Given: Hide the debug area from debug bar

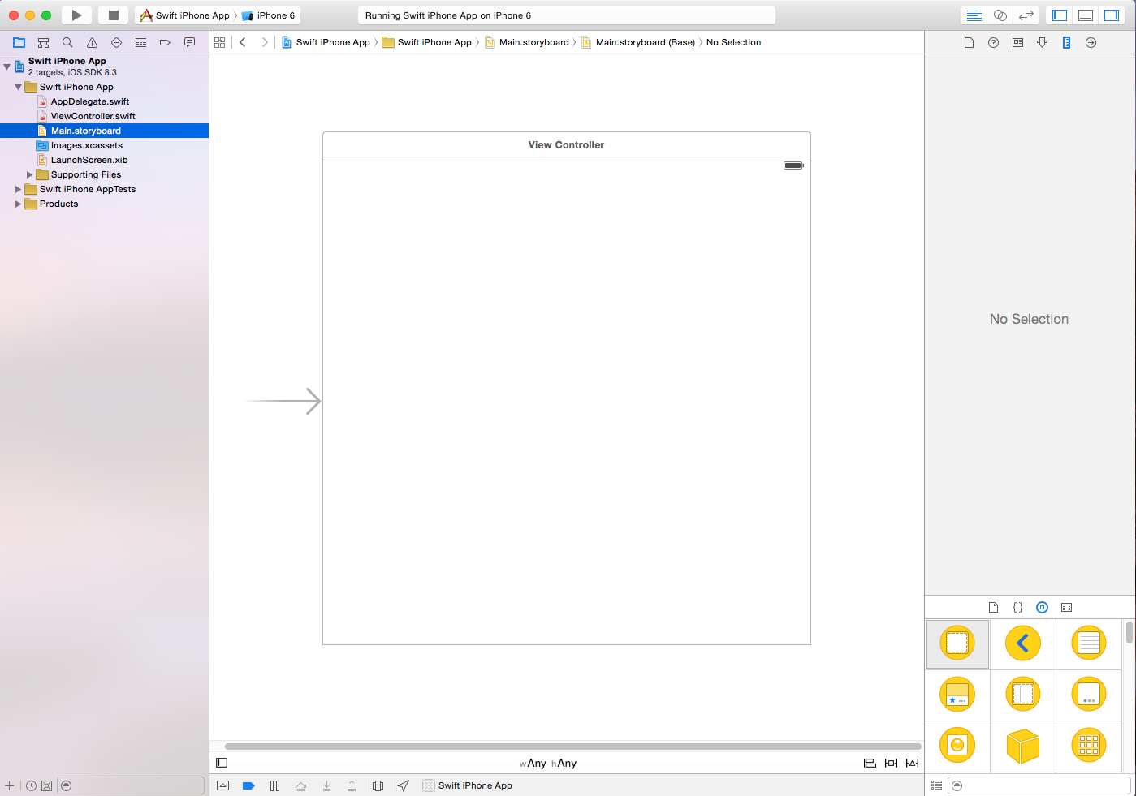Looking at the screenshot, I should (x=223, y=785).
